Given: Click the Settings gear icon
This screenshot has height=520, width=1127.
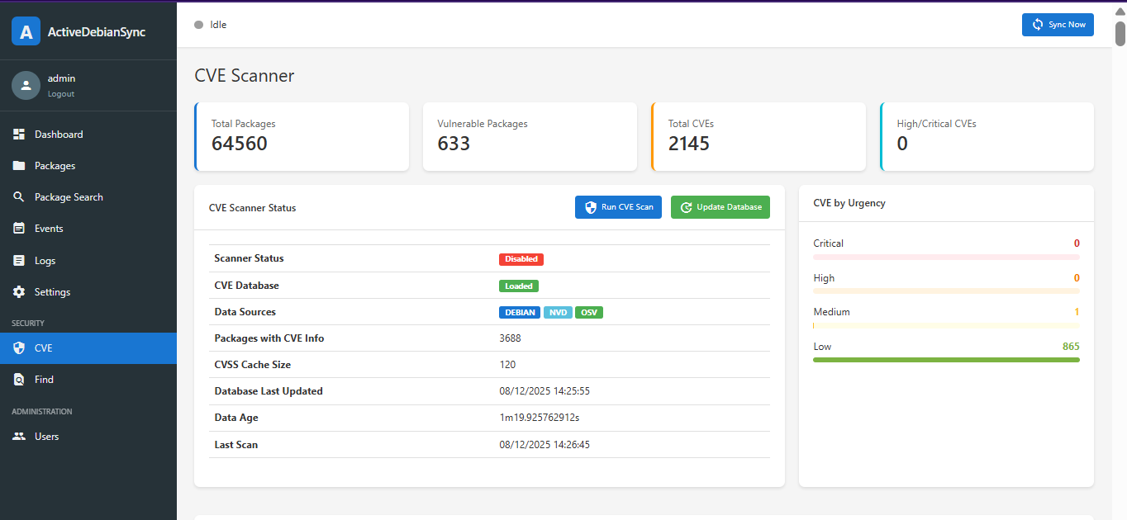Looking at the screenshot, I should click(19, 292).
